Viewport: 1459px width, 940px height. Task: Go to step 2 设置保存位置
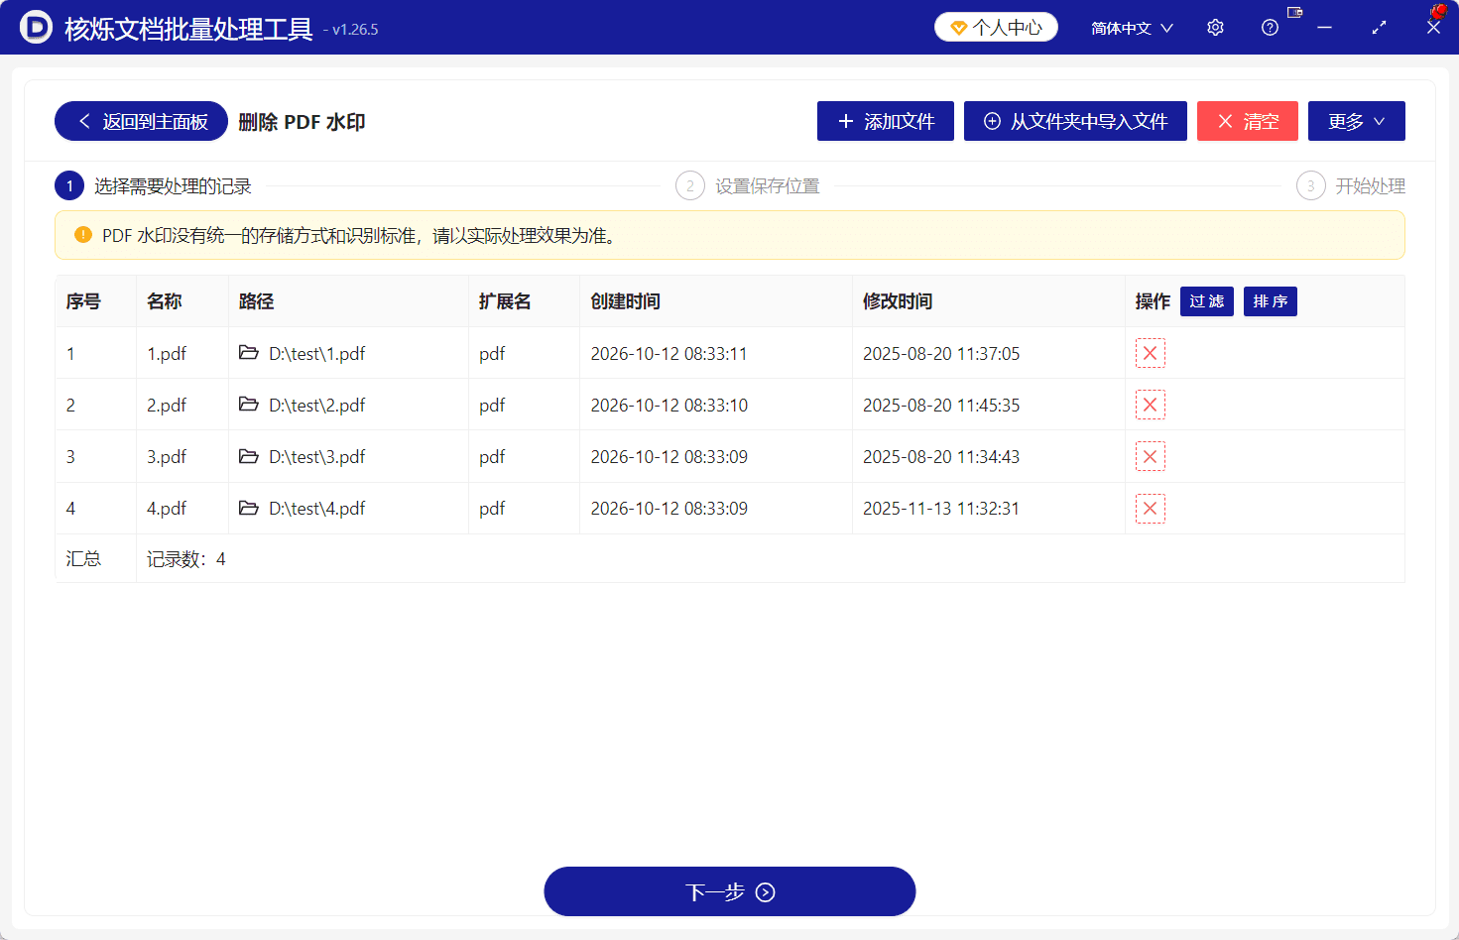pos(748,185)
